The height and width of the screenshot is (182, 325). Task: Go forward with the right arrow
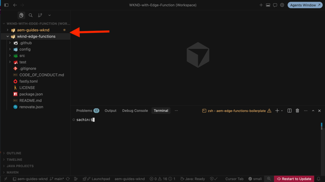22,5
